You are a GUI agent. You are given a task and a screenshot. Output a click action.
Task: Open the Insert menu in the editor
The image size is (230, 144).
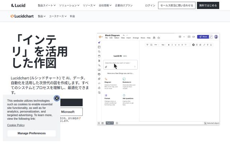[x=129, y=38]
